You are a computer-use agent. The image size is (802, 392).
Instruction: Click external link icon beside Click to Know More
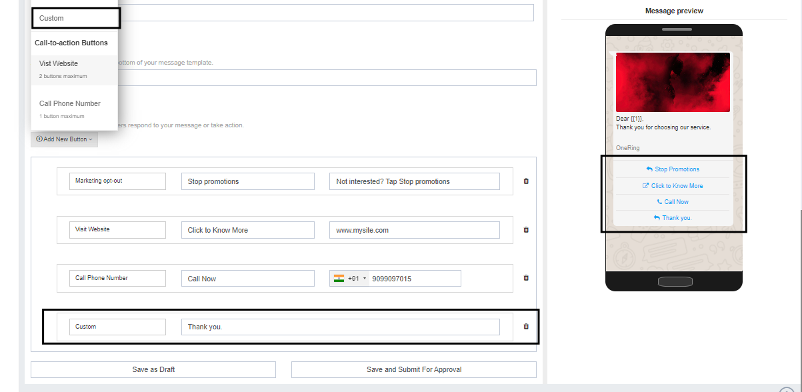click(x=645, y=186)
